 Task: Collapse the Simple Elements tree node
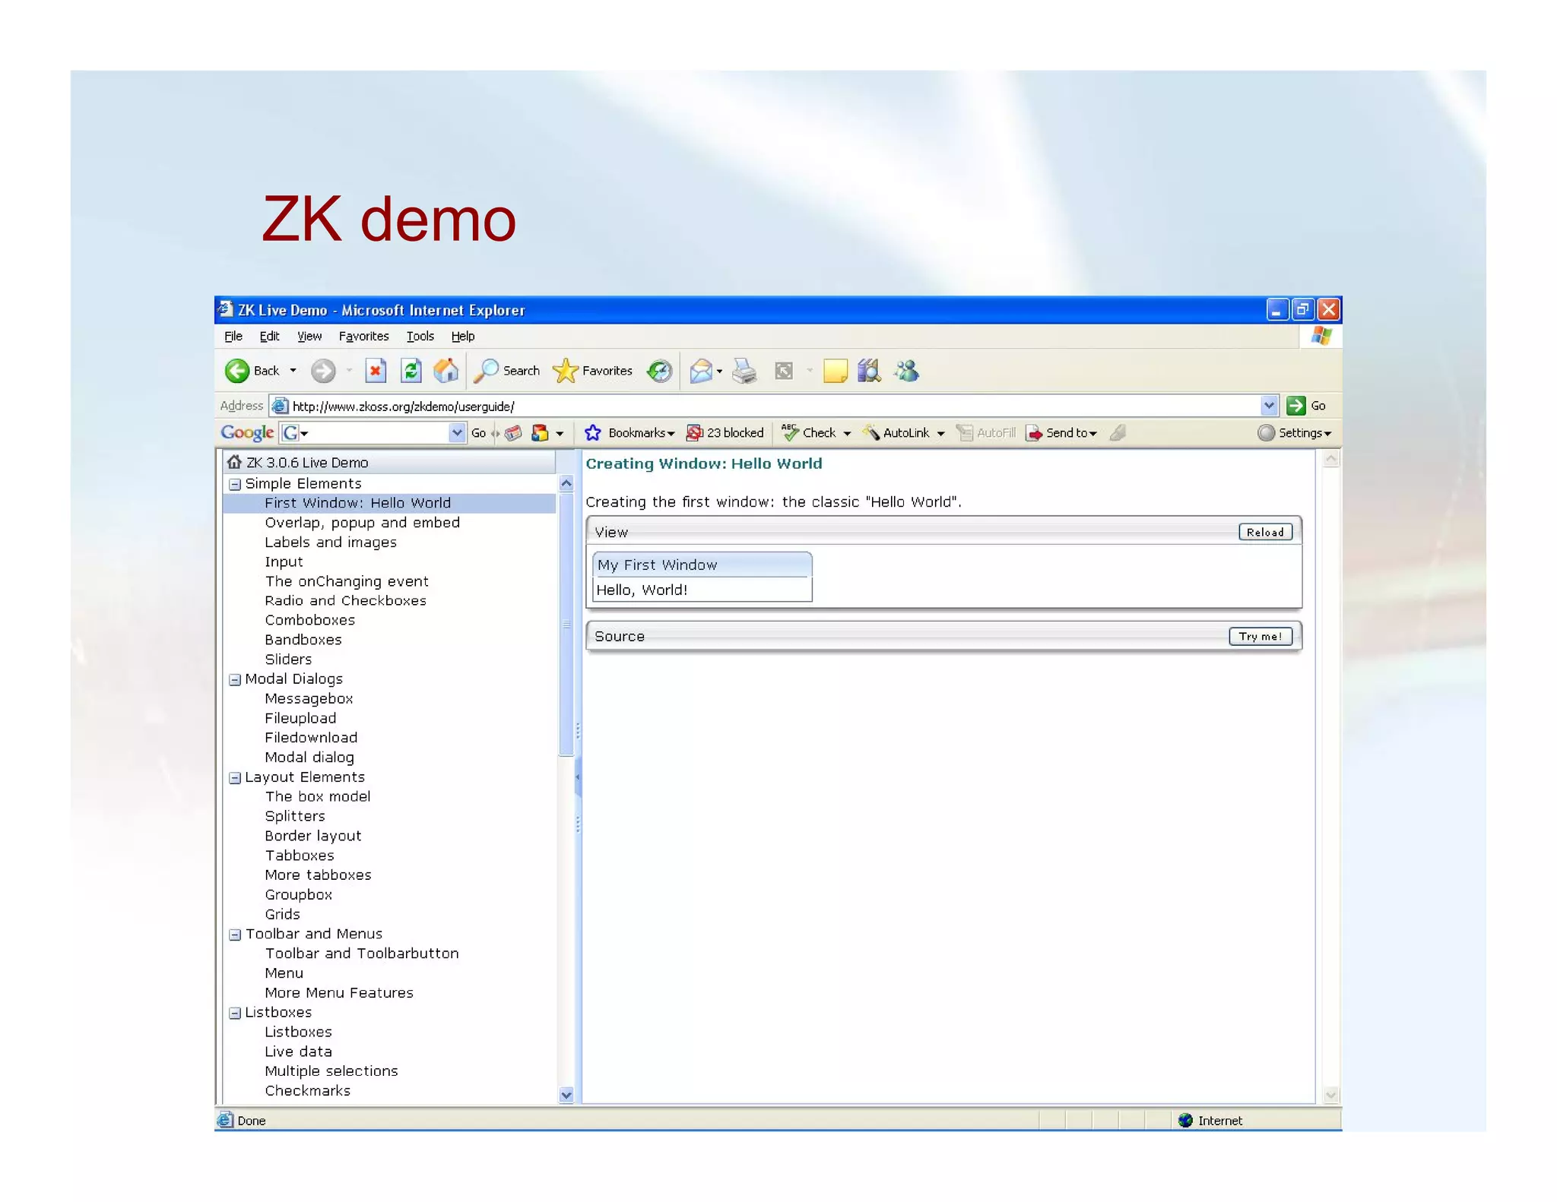(235, 484)
